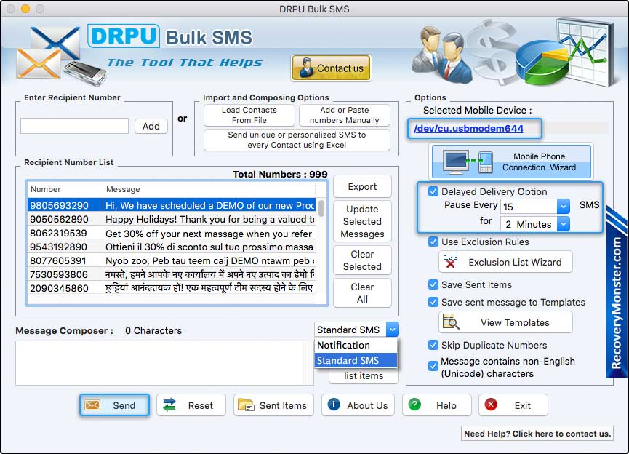Select row with number 9050562890

(172, 219)
